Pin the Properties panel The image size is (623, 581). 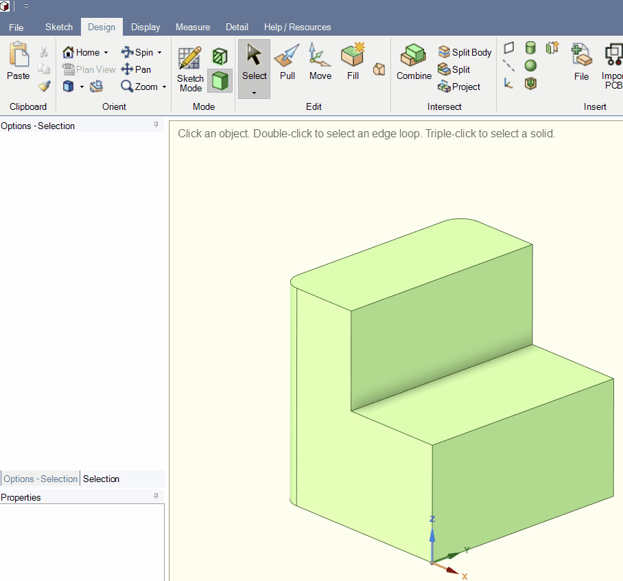(x=156, y=496)
